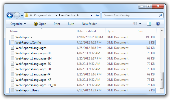Image resolution: width=171 pixels, height=100 pixels.
Task: Refresh the folder view
Action: [x=97, y=15]
